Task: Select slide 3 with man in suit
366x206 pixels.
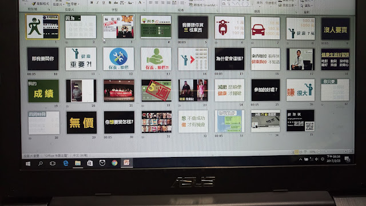Action: coord(118,27)
